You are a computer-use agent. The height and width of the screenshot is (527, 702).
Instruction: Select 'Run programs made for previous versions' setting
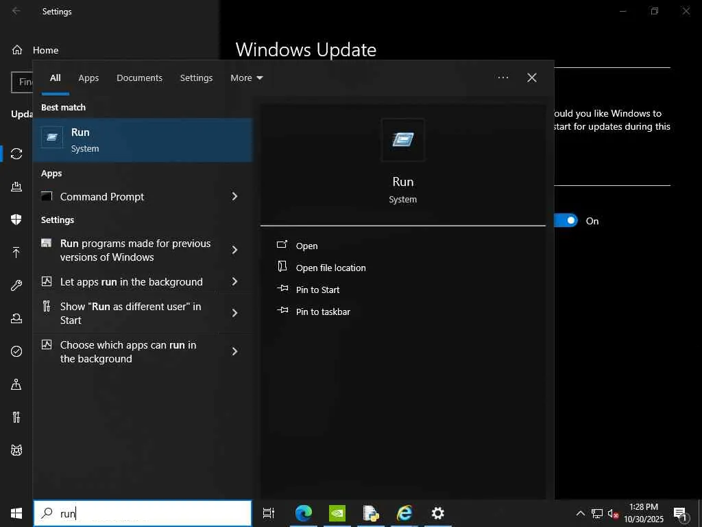pyautogui.click(x=135, y=250)
